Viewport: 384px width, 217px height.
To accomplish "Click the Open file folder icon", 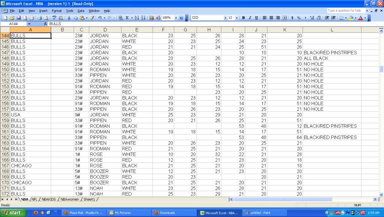I will point(12,18).
